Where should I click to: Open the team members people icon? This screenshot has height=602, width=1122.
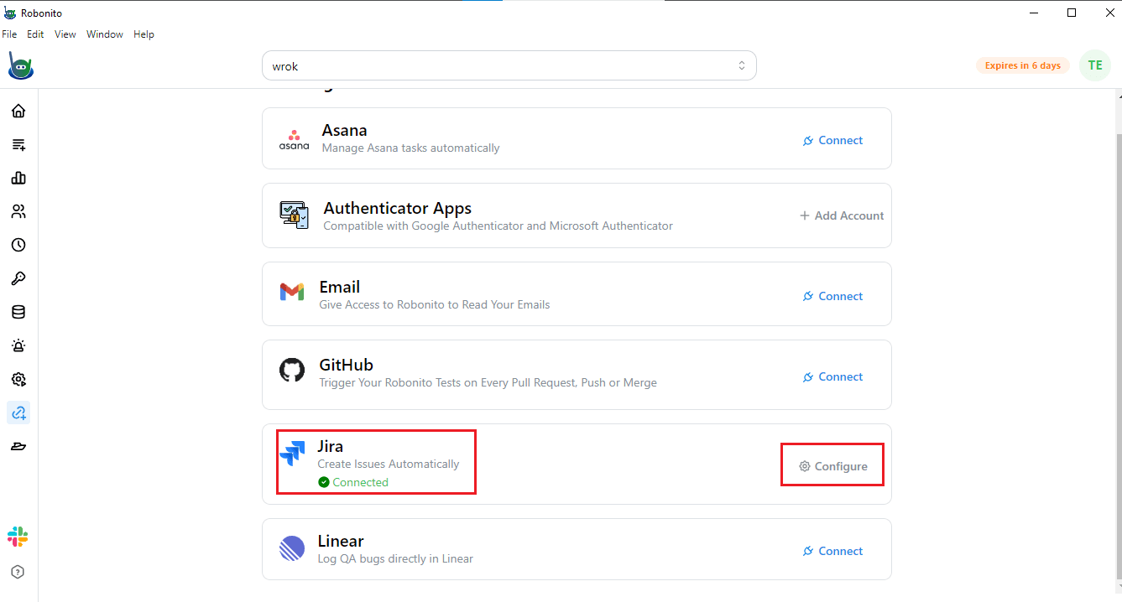[18, 211]
